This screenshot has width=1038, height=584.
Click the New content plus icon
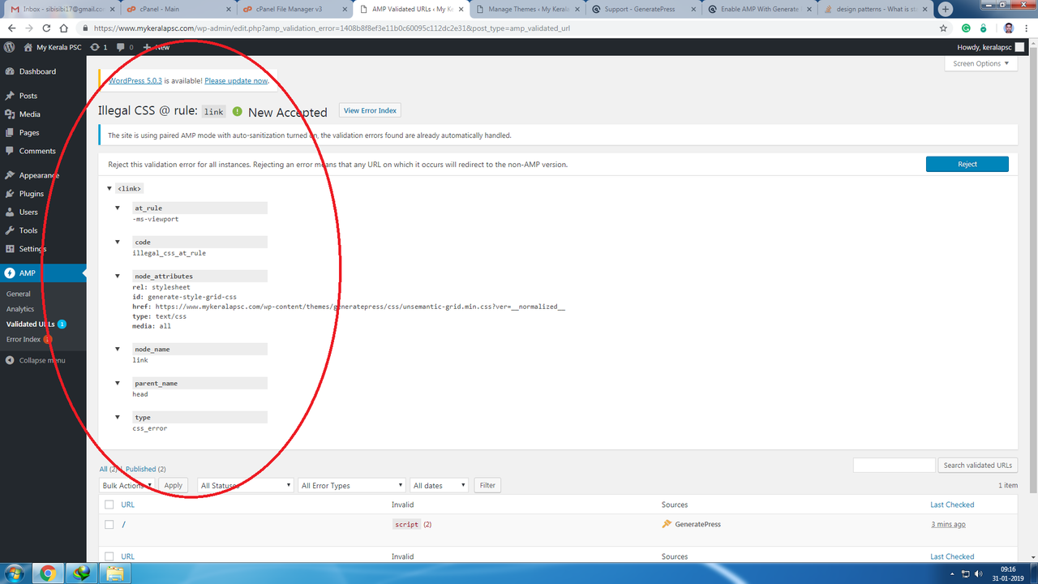click(x=147, y=47)
